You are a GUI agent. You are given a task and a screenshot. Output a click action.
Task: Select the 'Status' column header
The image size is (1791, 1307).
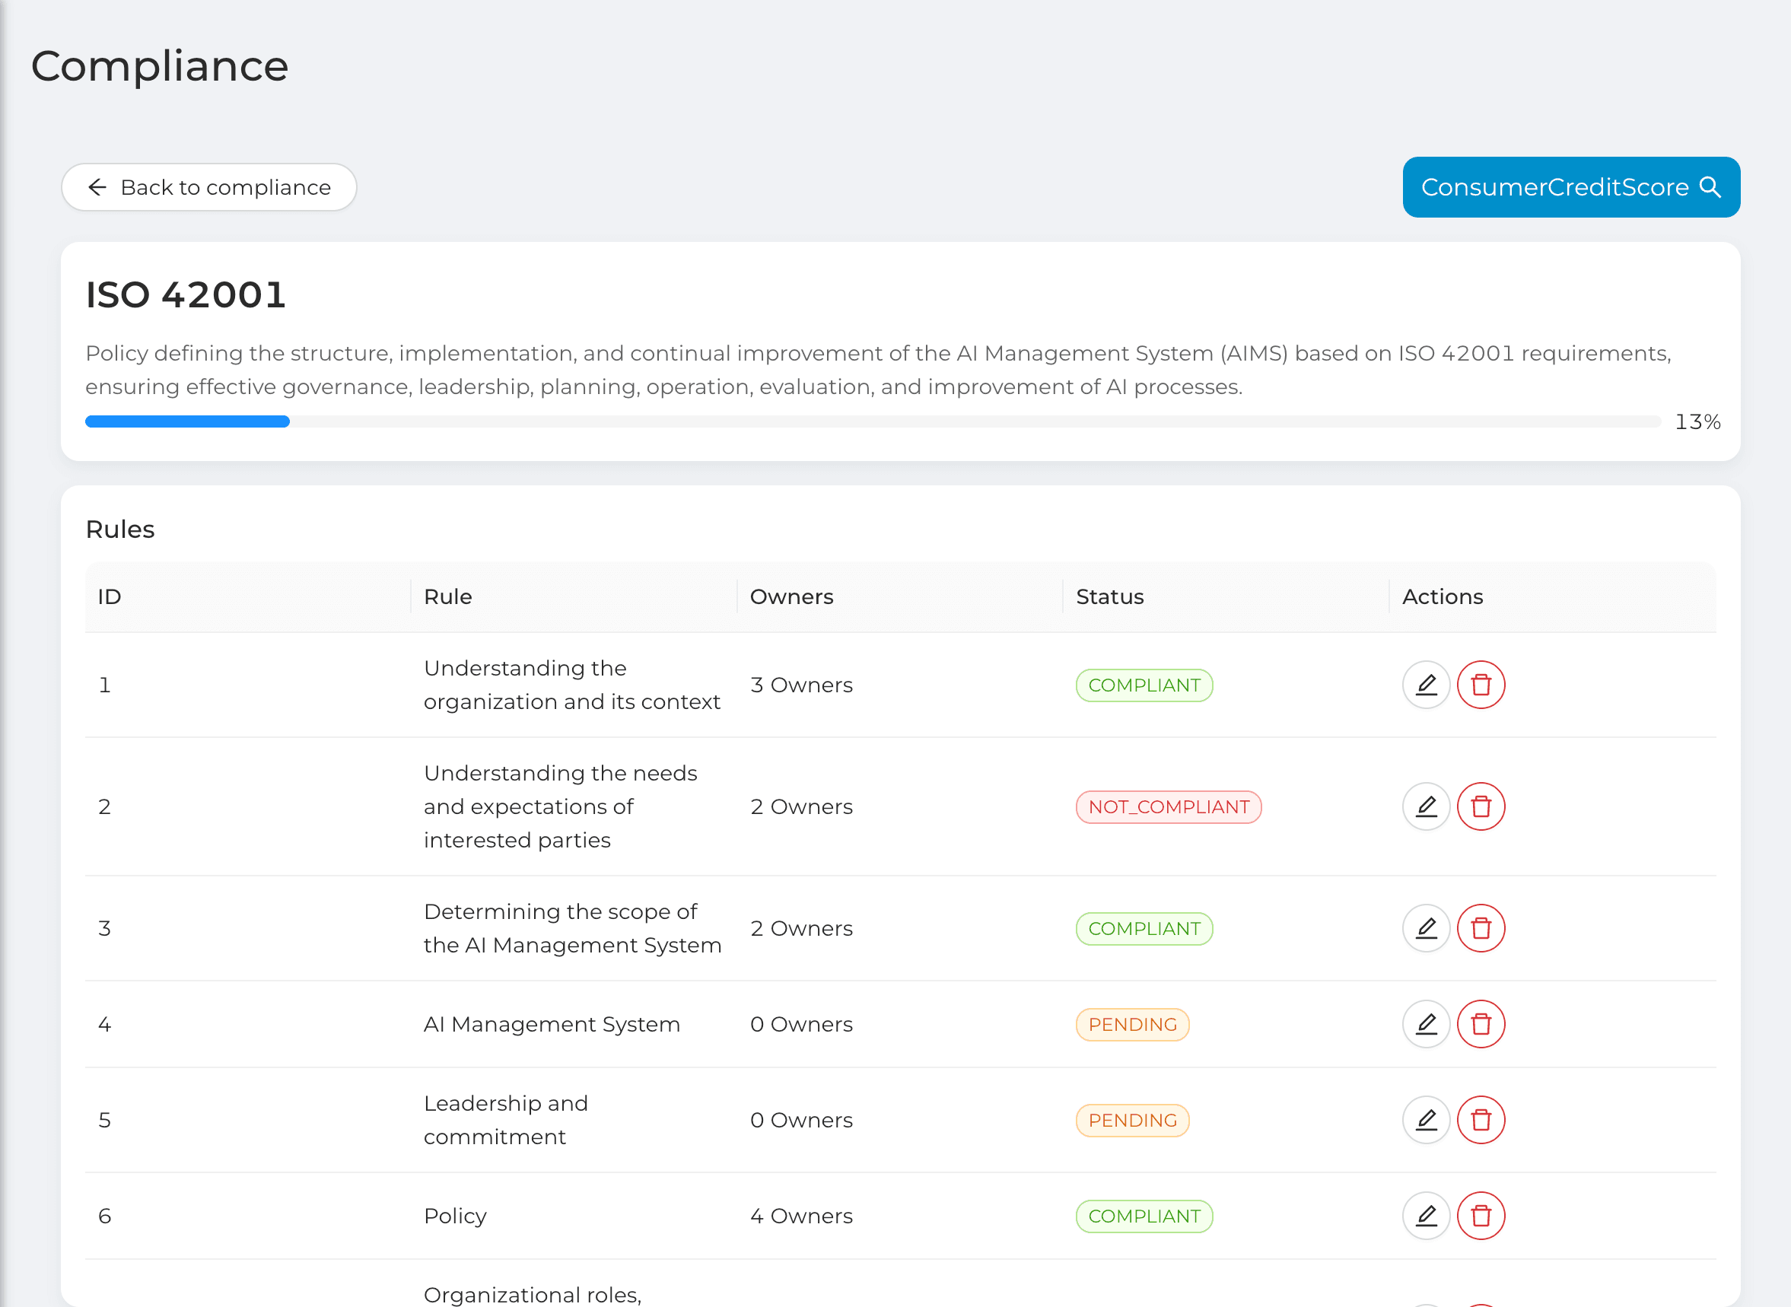point(1109,596)
